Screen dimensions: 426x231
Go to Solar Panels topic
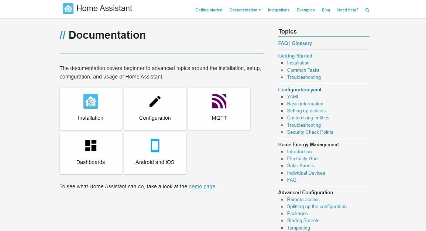click(300, 166)
